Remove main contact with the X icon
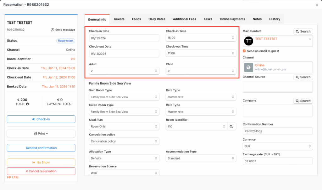 [310, 39]
